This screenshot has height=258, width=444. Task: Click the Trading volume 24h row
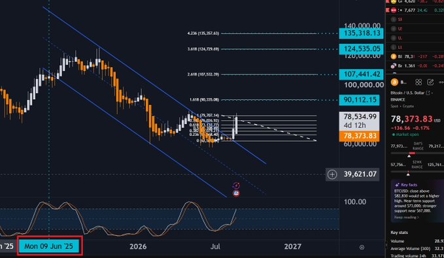click(417, 256)
